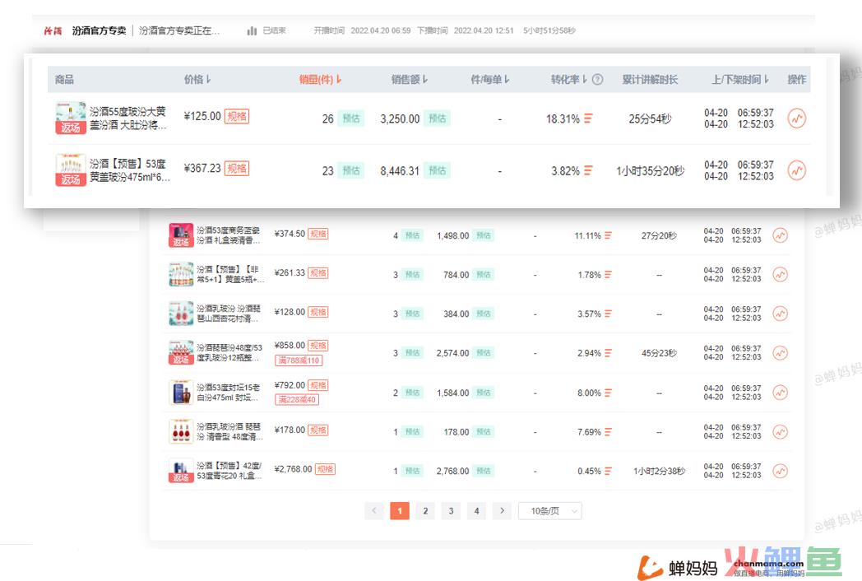Click the 已结束 live status label
Screen dimensions: 862x581
click(275, 30)
